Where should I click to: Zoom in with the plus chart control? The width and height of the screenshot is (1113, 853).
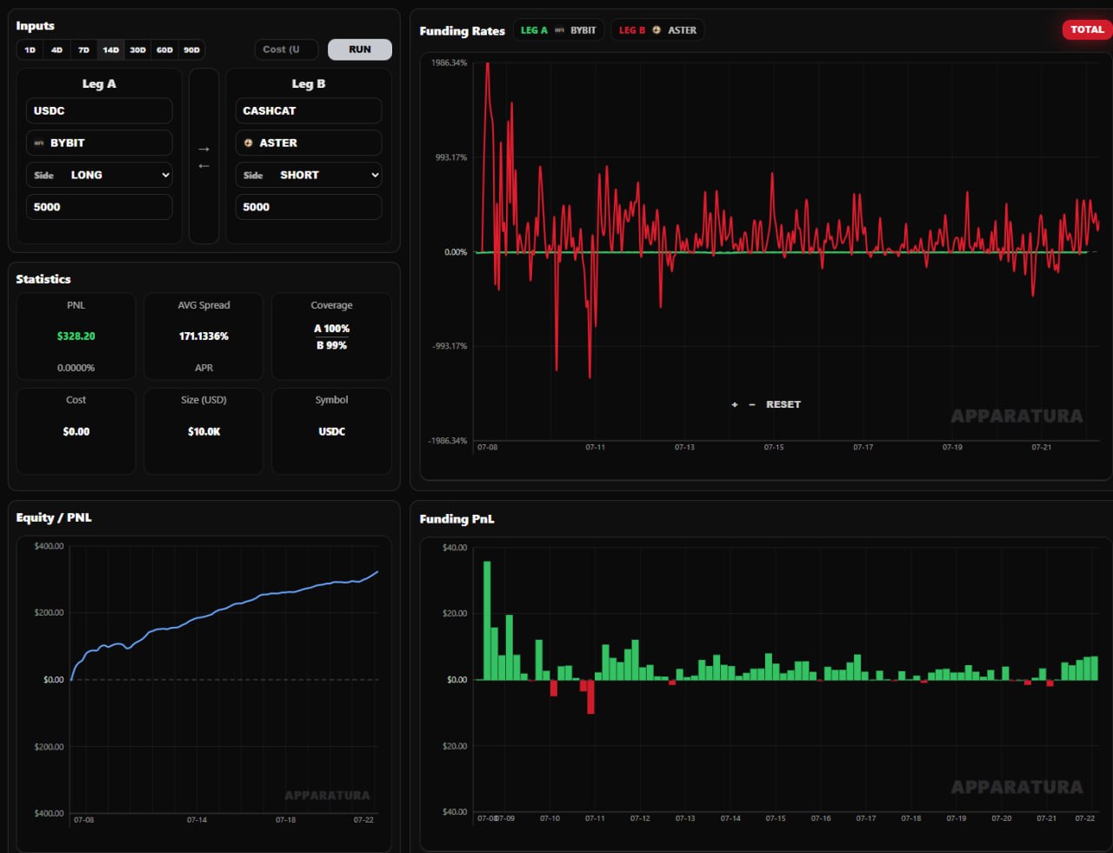point(735,404)
